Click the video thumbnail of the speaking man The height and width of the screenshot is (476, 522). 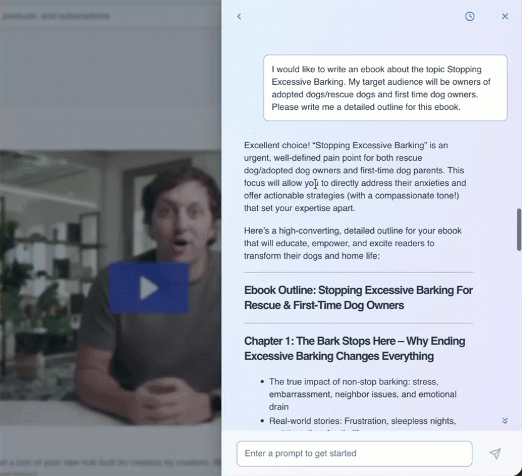point(110,288)
